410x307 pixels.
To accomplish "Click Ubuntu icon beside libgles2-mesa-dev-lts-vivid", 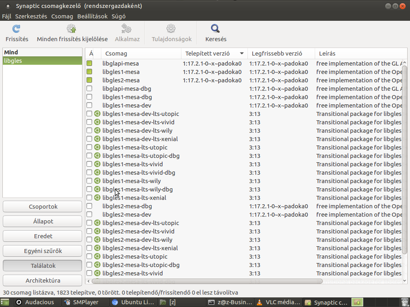I will (97, 231).
